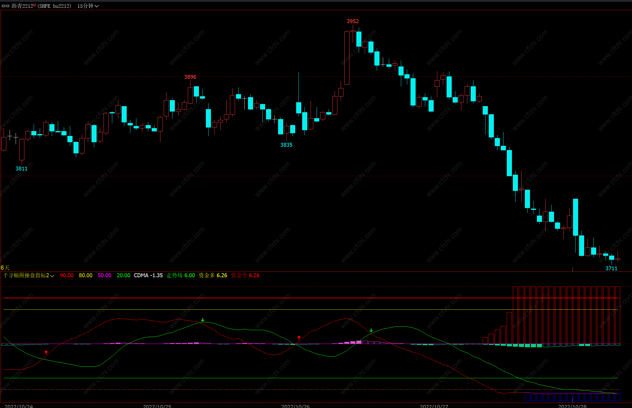The image size is (632, 408).
Task: Click the 3835 trough price label
Action: (x=286, y=145)
